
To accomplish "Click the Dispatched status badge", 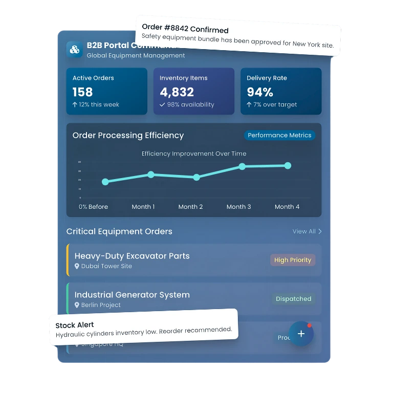I will 294,299.
